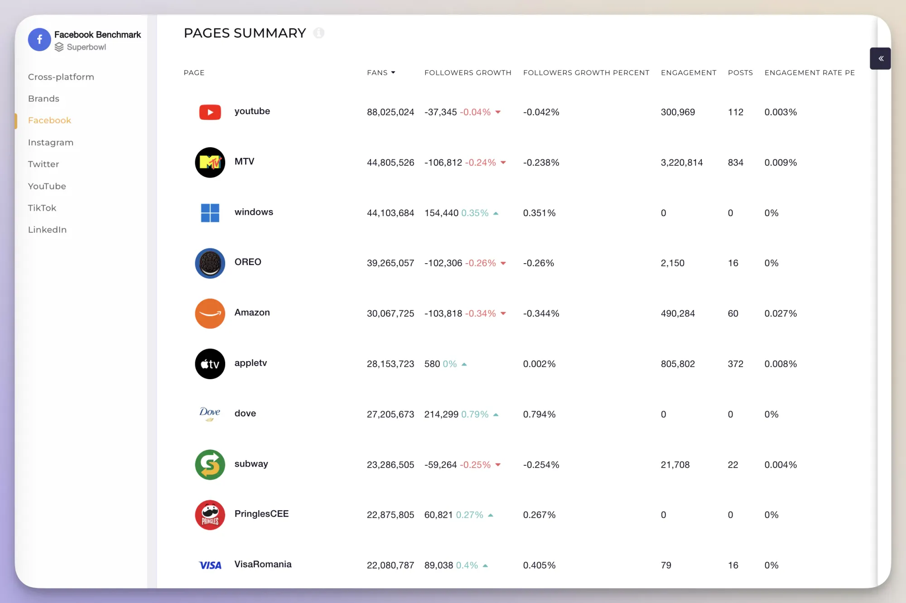Click the youtube page logo

coord(210,112)
